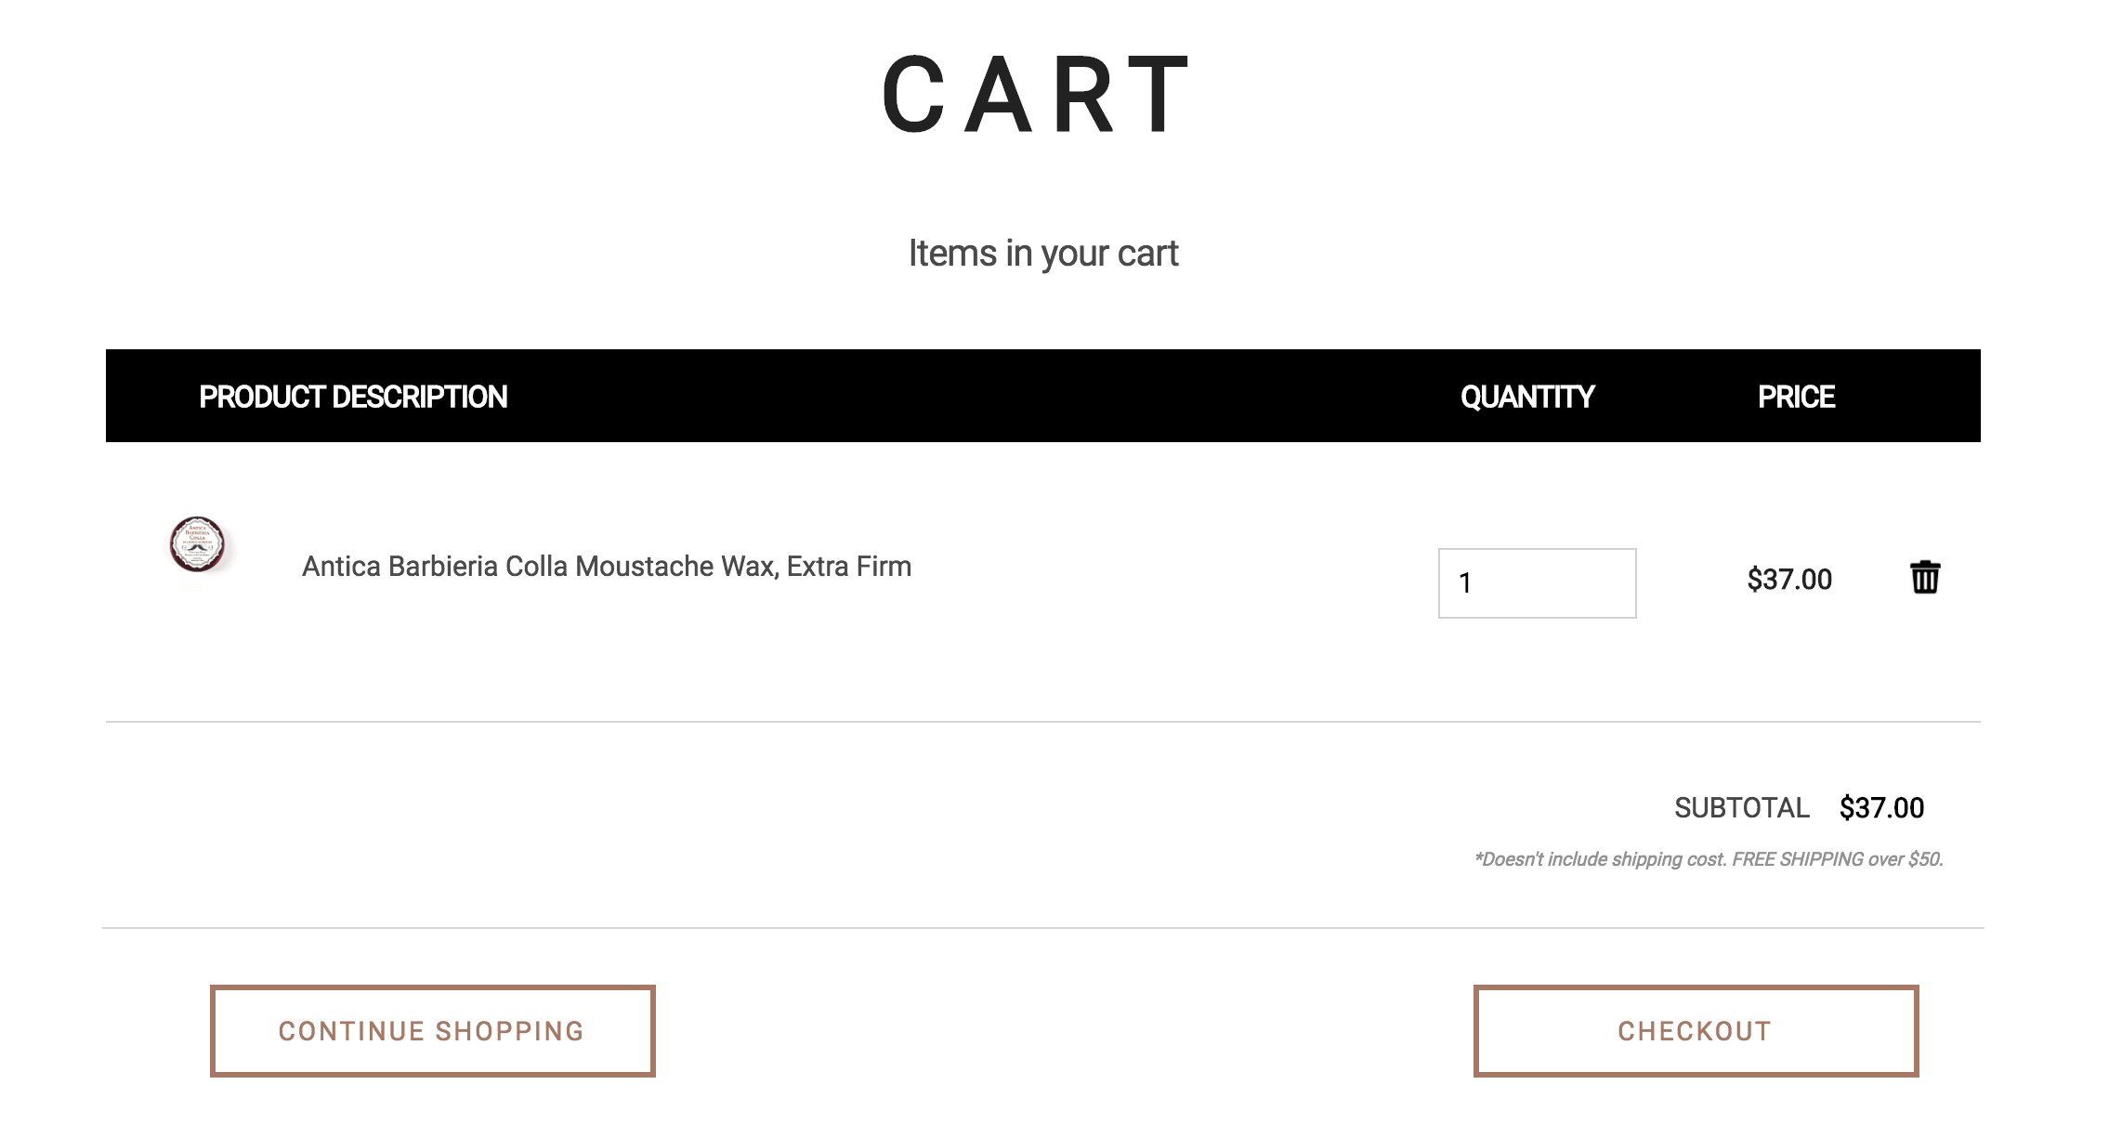The width and height of the screenshot is (2122, 1137).
Task: Select the Product Description column header
Action: 353,397
